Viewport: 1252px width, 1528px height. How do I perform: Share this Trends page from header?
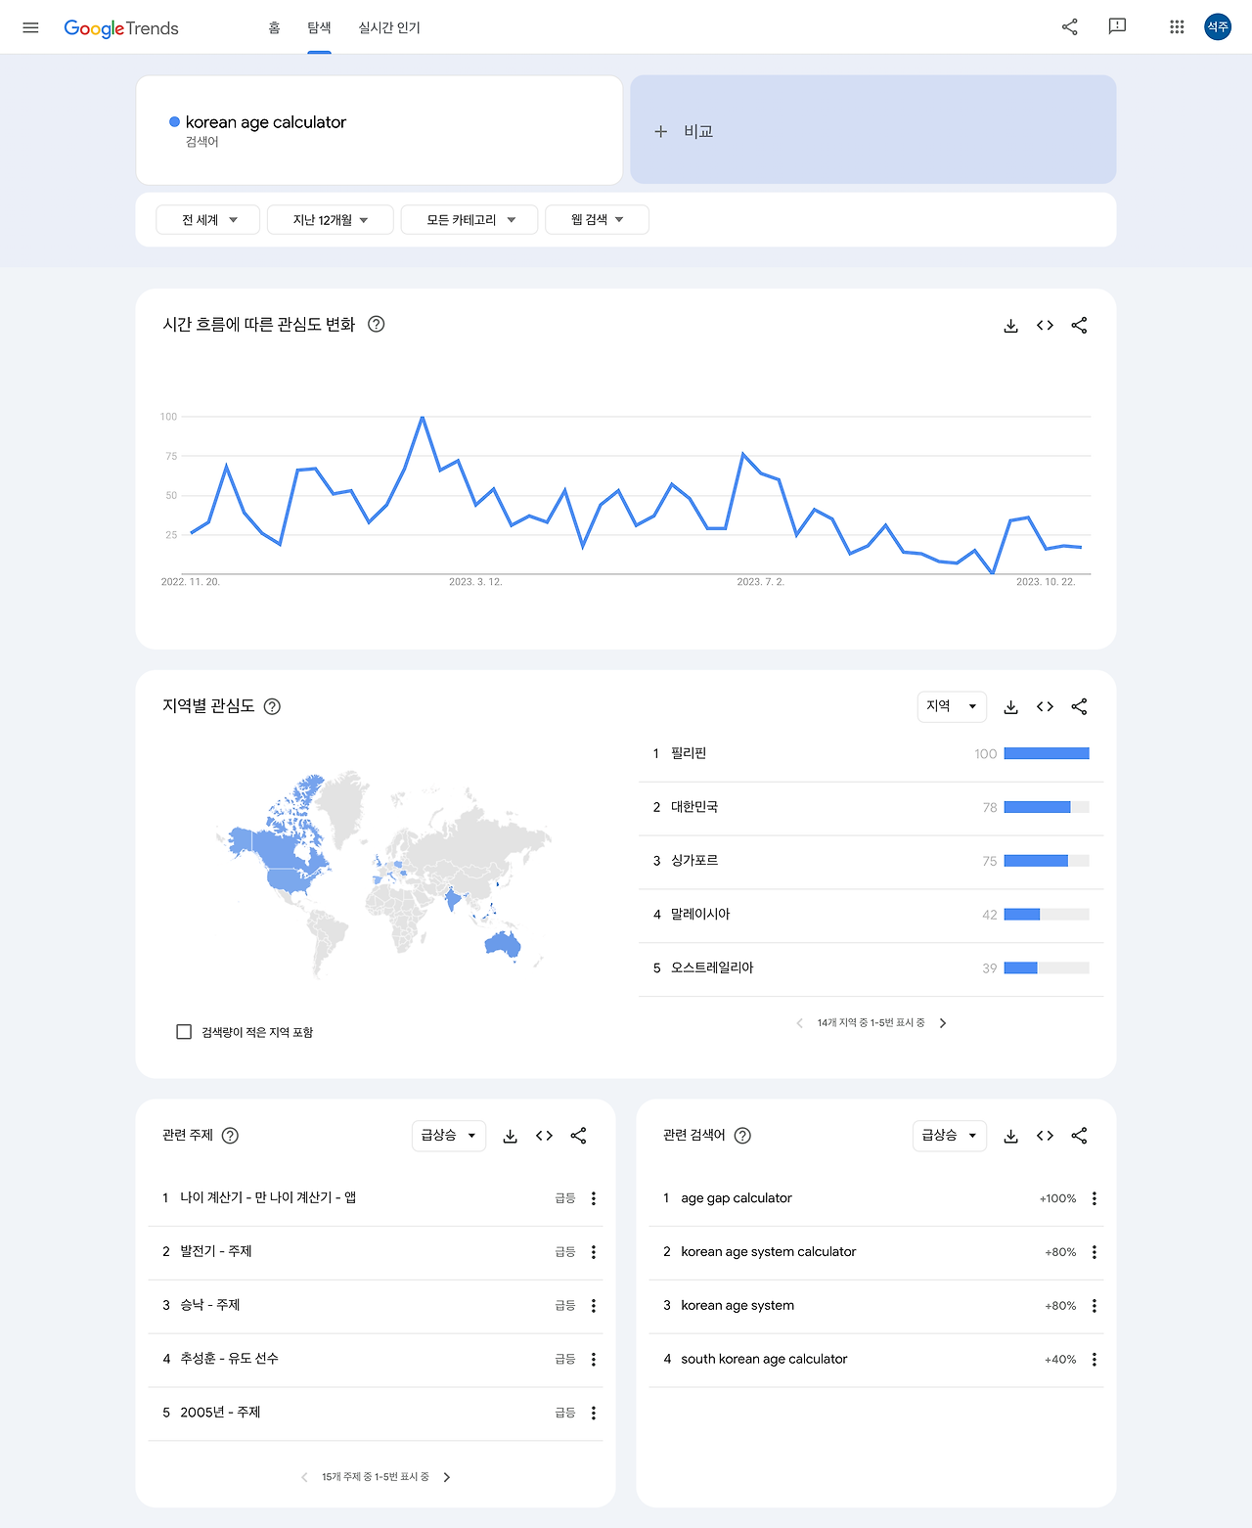pyautogui.click(x=1069, y=27)
